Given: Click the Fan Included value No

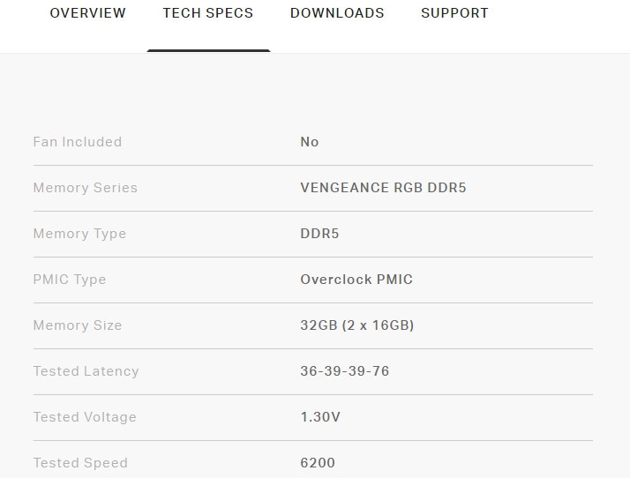Looking at the screenshot, I should click(310, 142).
